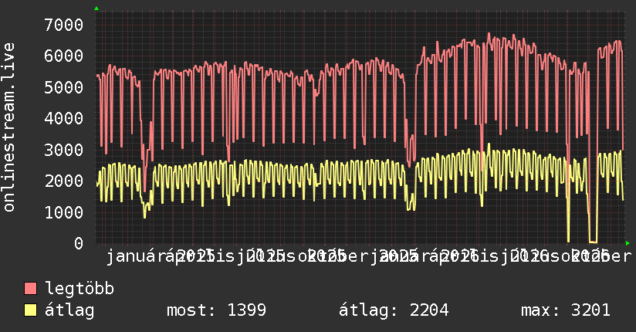Viewport: 636px width, 332px height.
Task: Click the pink legtöbb legend swatch
Action: click(30, 289)
